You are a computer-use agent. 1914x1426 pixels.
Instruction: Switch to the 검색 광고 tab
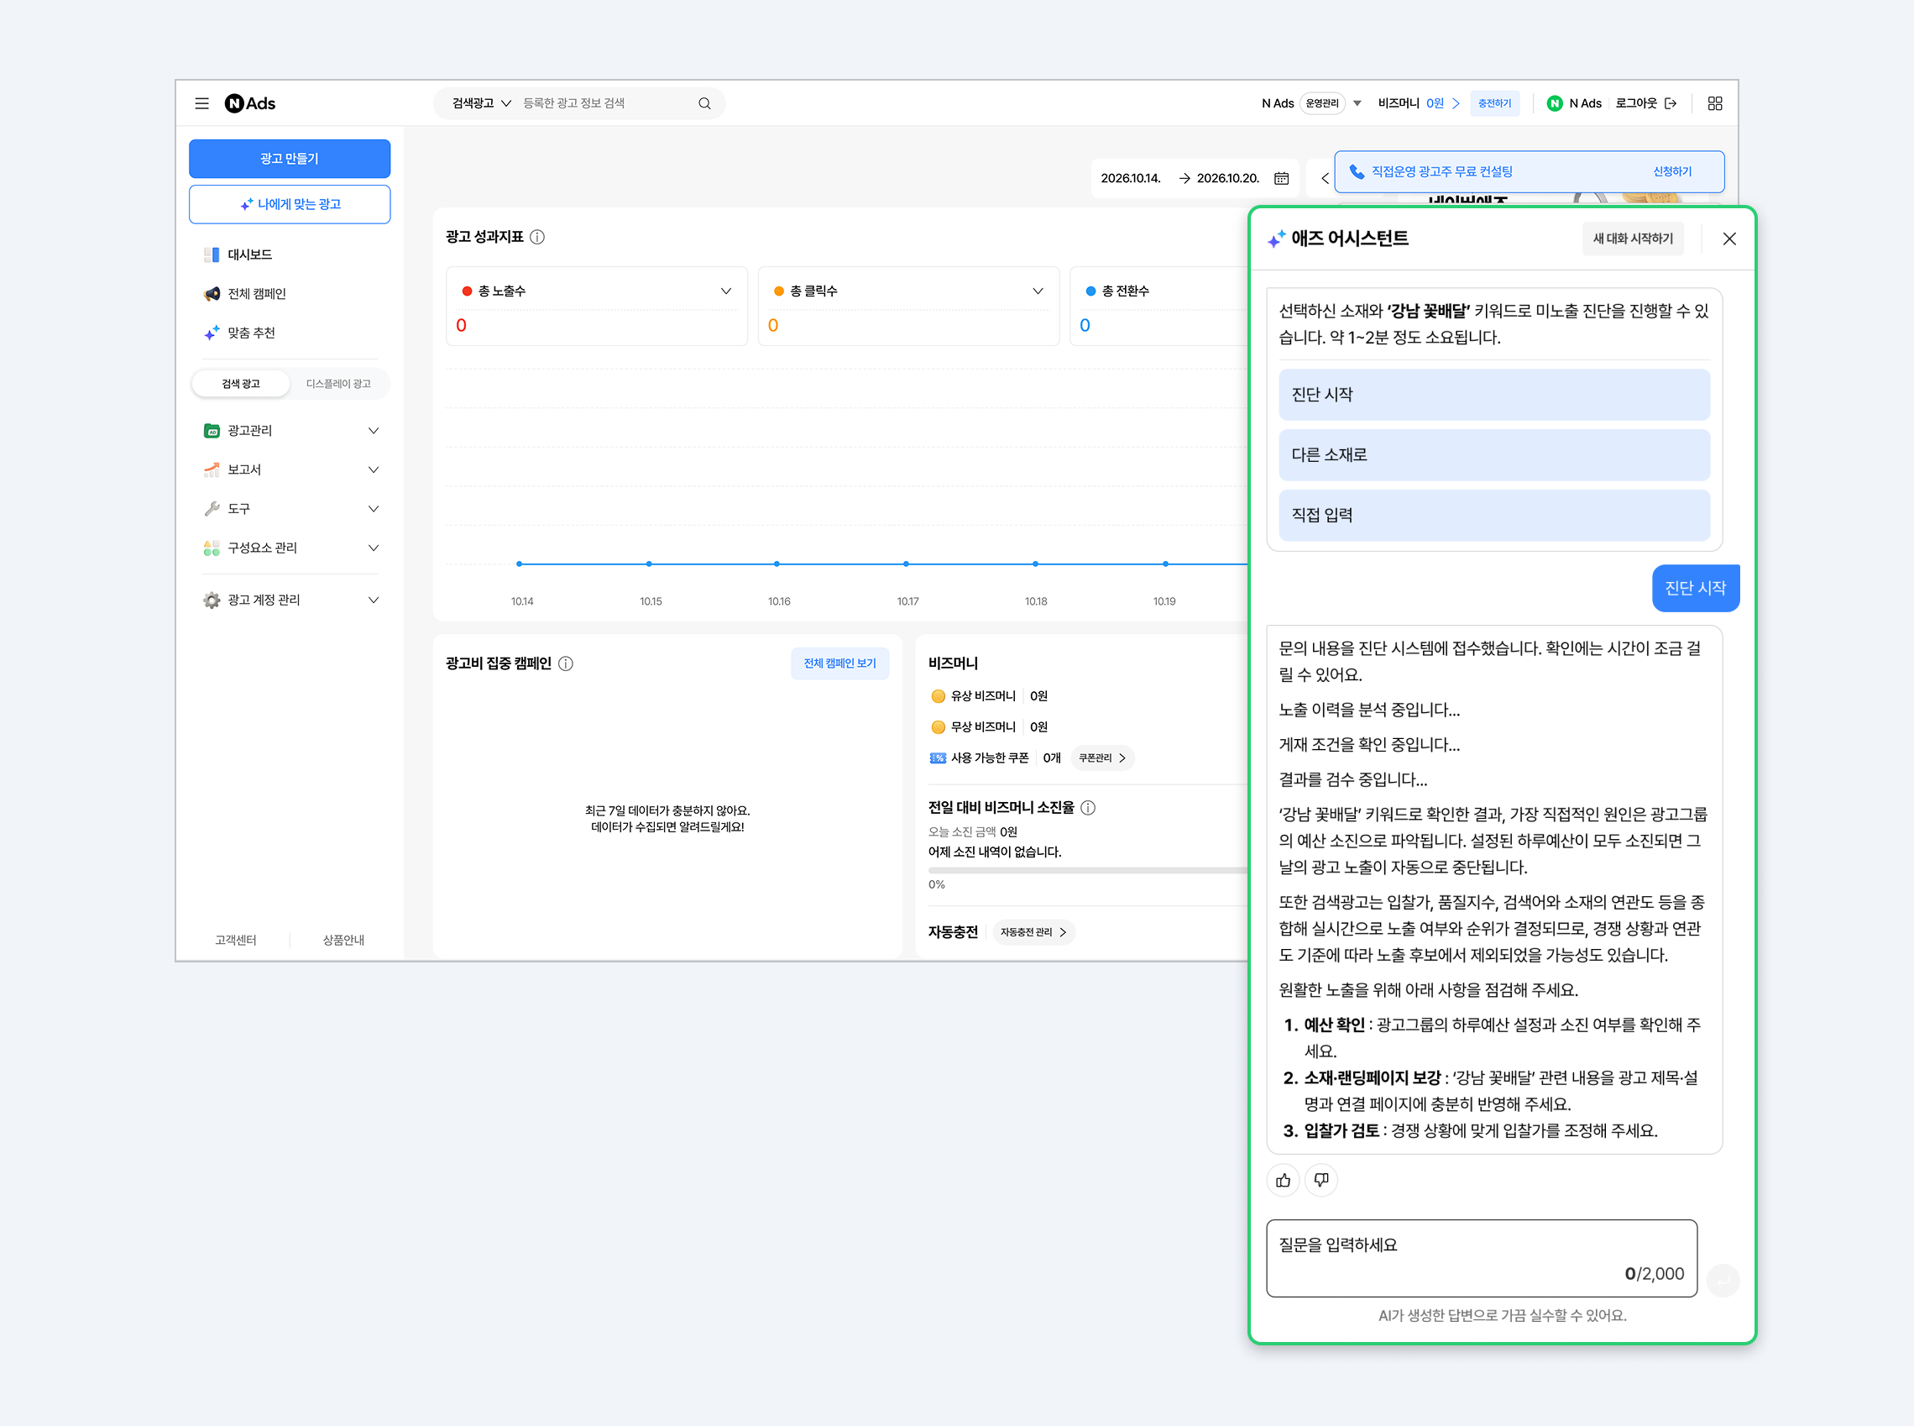coord(241,383)
